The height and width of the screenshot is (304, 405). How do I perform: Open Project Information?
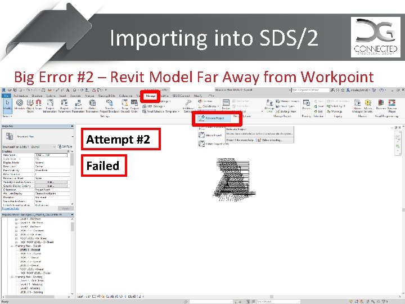point(50,106)
